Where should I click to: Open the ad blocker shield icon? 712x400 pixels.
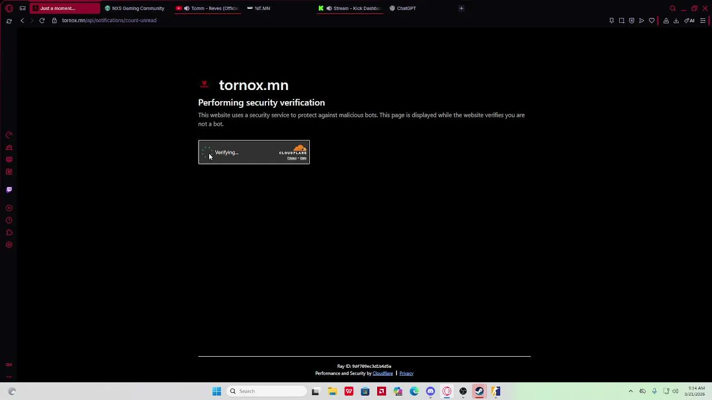click(x=631, y=21)
